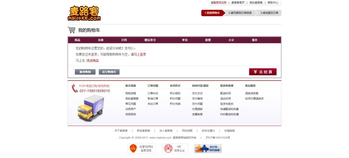
Task: Click 投诉与建议 in the footer
Action: coord(208,131)
